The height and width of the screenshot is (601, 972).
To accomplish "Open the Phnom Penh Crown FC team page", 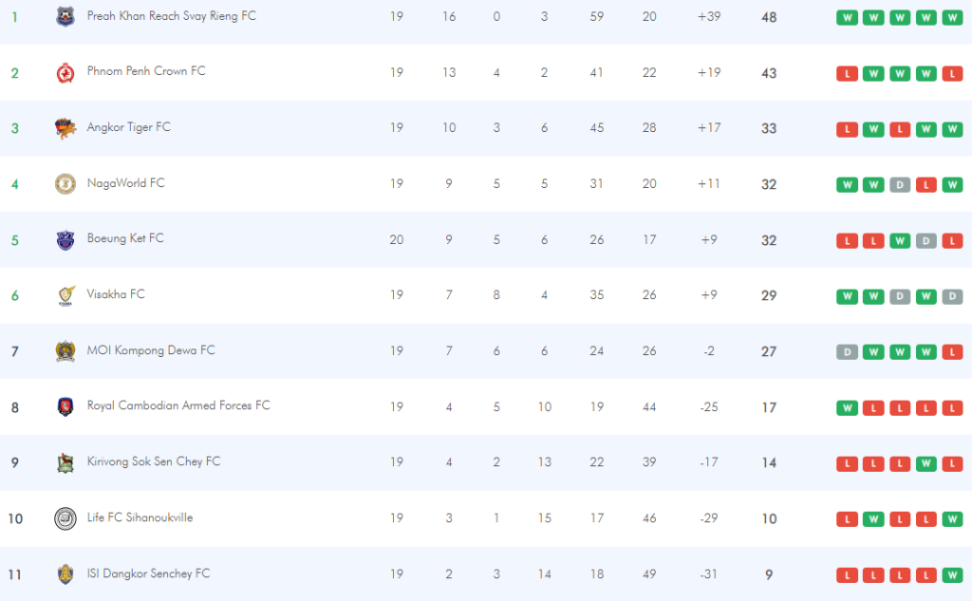I will point(145,71).
